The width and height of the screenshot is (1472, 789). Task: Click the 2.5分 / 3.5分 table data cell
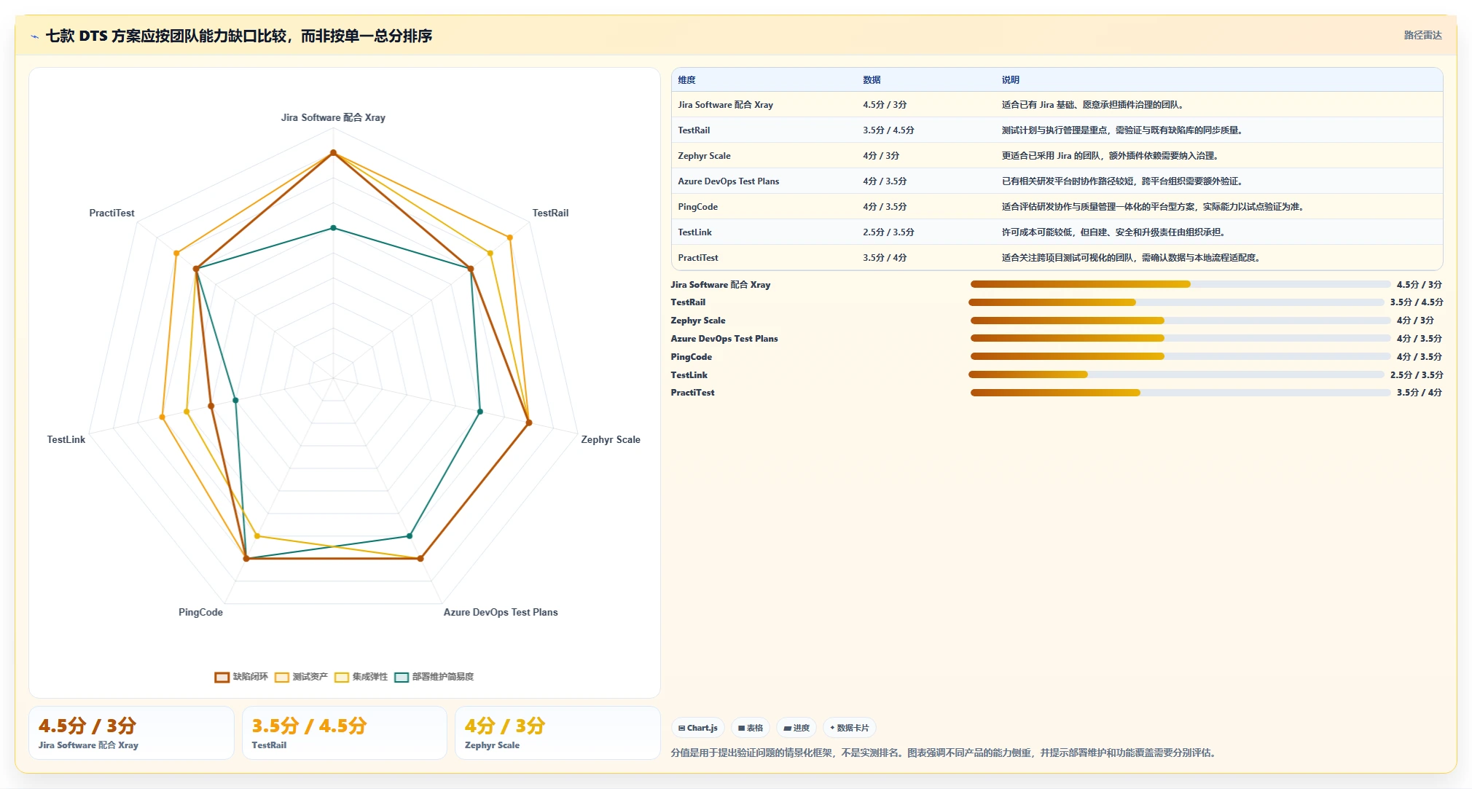(x=925, y=232)
